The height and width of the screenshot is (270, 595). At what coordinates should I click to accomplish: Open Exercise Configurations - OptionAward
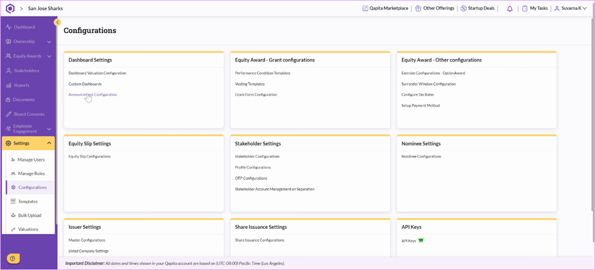click(x=433, y=73)
